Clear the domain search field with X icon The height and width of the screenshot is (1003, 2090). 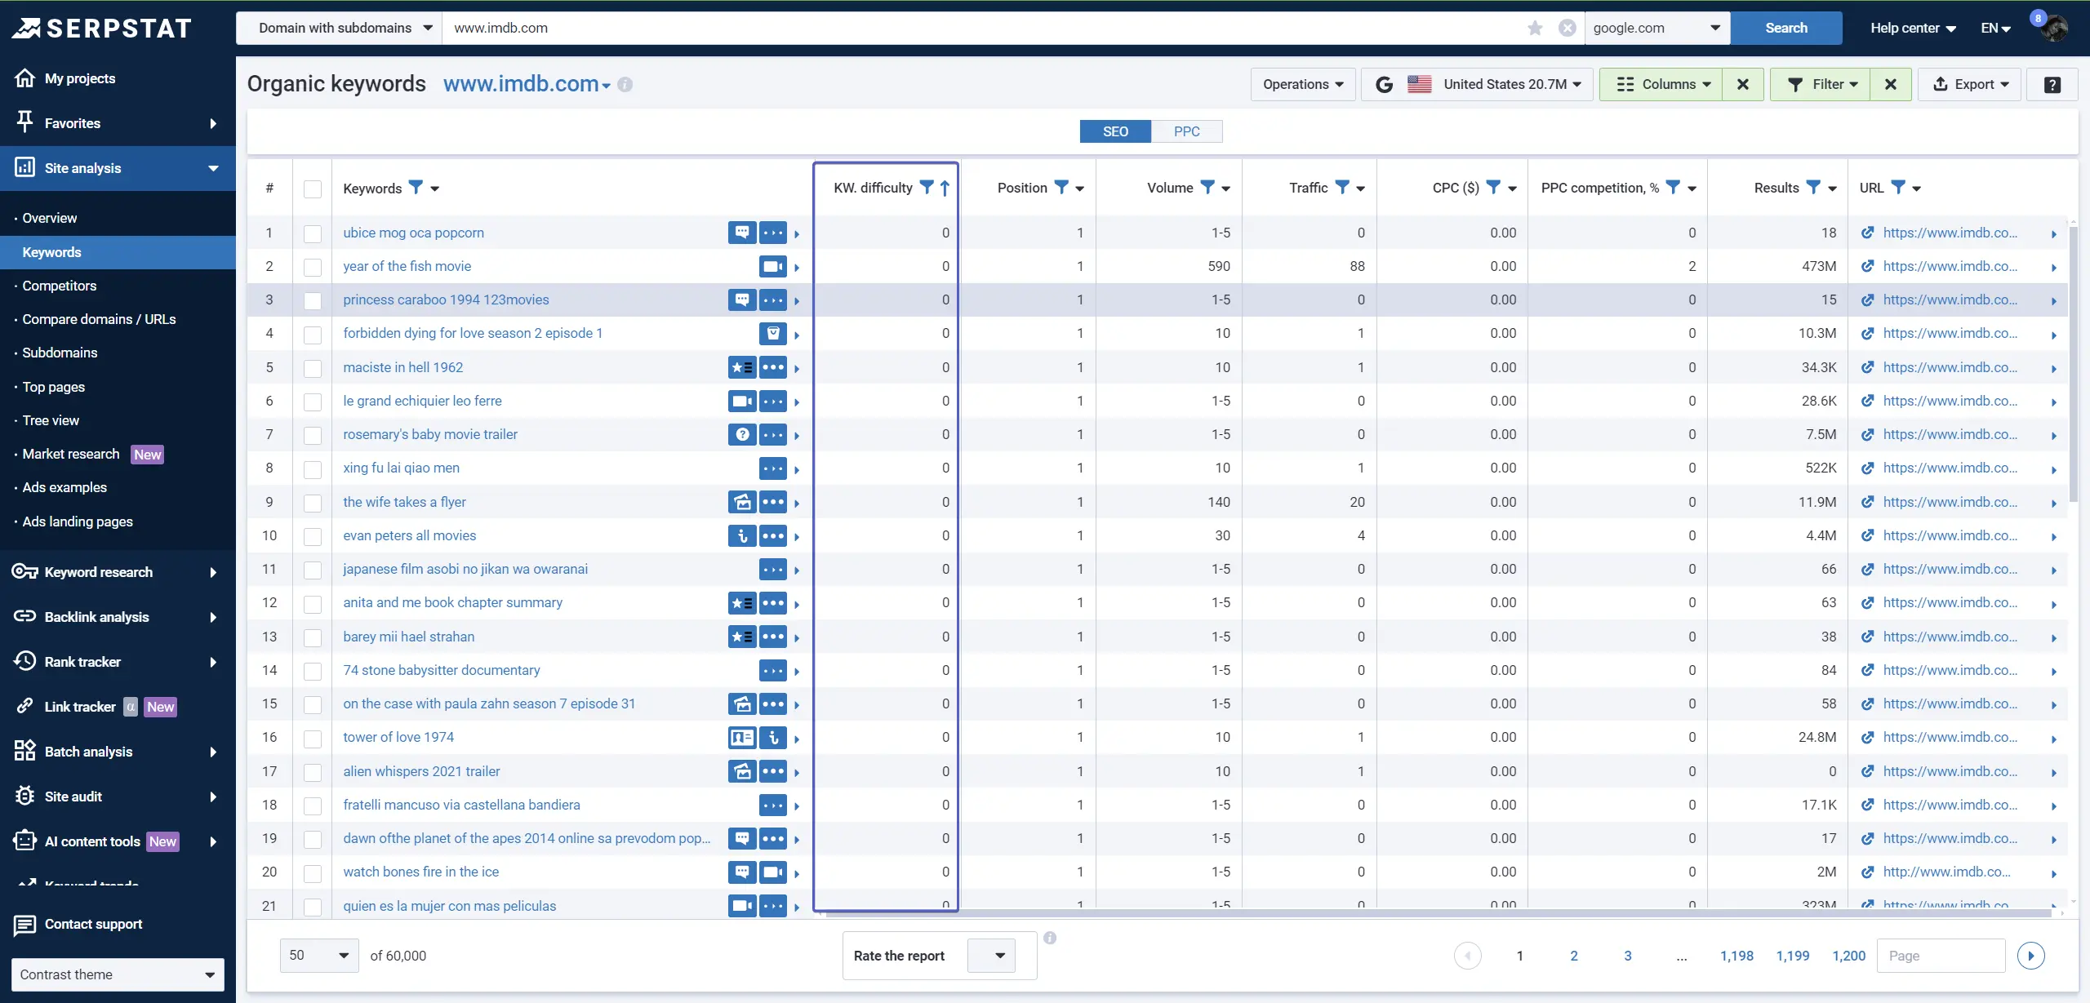coord(1567,28)
